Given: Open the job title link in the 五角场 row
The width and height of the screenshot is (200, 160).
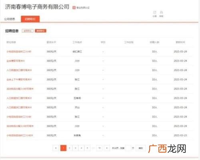Looking at the screenshot, I should pos(19,98).
